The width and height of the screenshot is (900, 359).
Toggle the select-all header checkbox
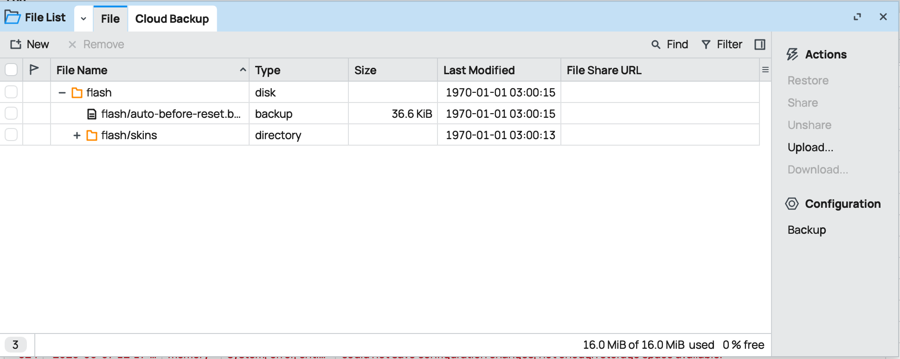point(11,70)
